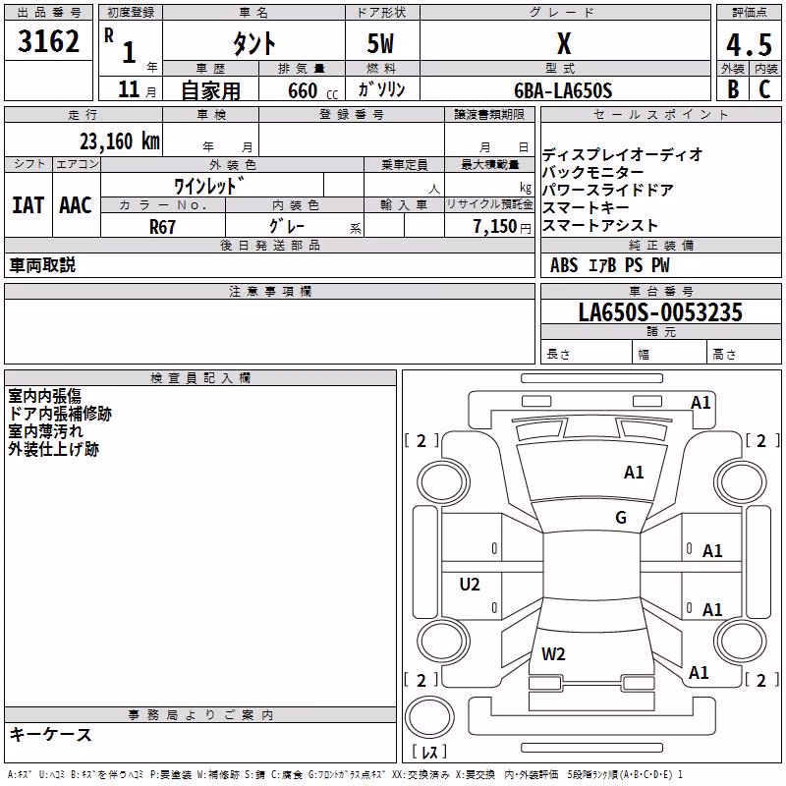Image resolution: width=786 pixels, height=786 pixels.
Task: Click evaluation score 4.5
Action: [x=749, y=44]
